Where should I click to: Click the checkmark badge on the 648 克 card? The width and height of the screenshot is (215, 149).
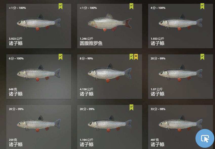point(61,57)
